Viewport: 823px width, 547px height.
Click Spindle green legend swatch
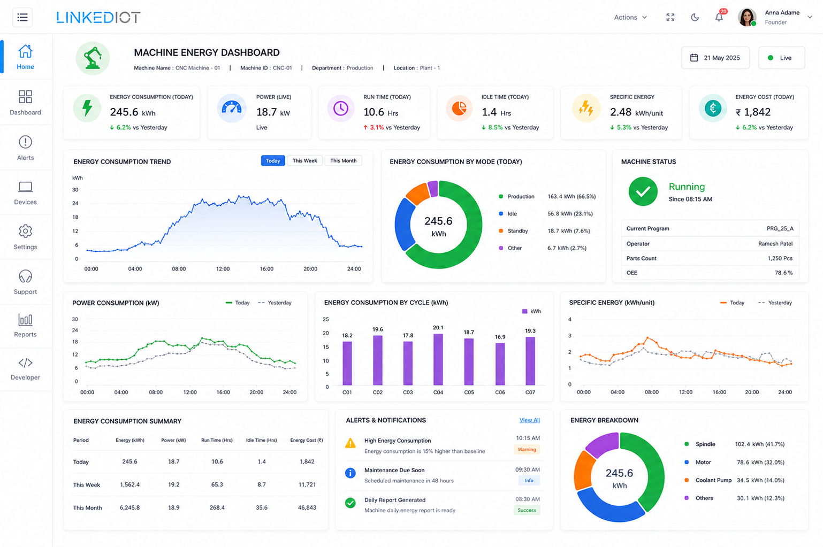[687, 444]
